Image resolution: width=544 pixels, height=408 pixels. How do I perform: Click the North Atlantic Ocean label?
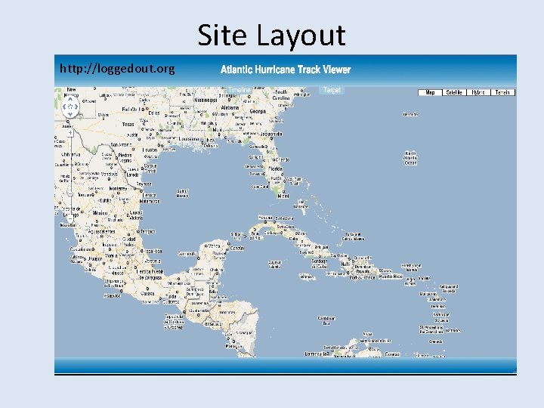point(410,158)
